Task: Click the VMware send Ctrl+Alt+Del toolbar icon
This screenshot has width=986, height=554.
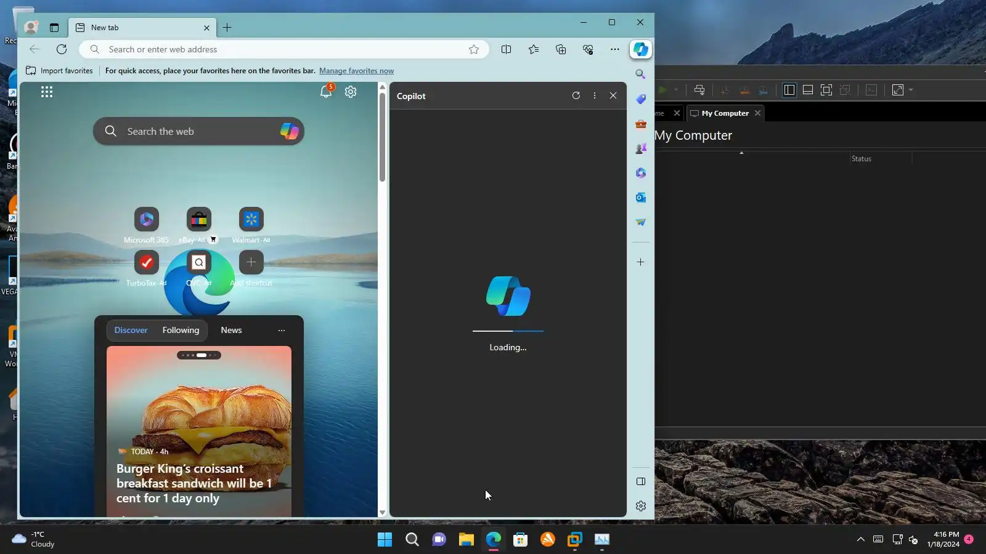Action: (699, 90)
